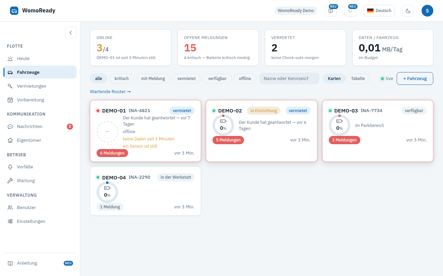This screenshot has height=276, width=443.
Task: Click the '+ Fahrzeug' button
Action: [415, 79]
